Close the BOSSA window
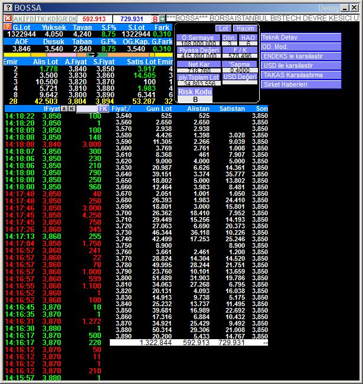Screen dimensions: 363x384 pyautogui.click(x=354, y=8)
